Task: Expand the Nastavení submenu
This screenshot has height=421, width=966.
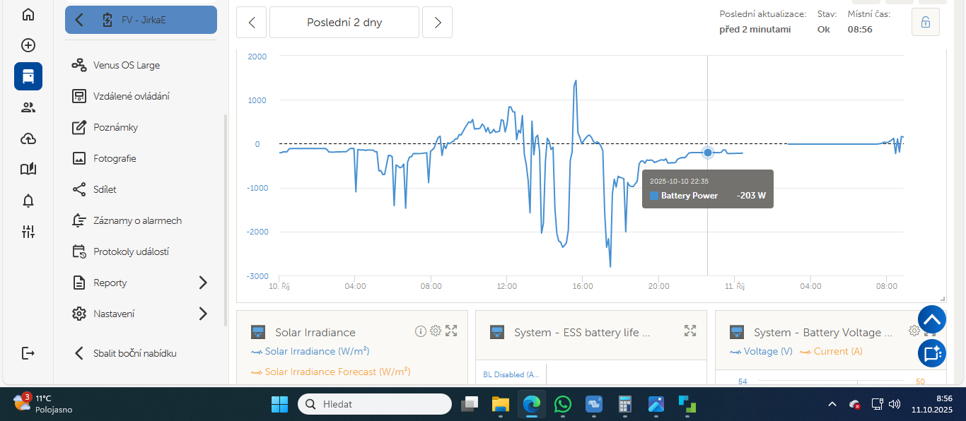Action: [x=203, y=314]
